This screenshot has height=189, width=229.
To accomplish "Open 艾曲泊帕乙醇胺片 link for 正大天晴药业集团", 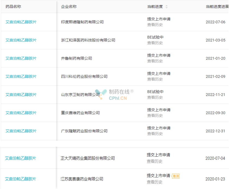I will [x=20, y=158].
